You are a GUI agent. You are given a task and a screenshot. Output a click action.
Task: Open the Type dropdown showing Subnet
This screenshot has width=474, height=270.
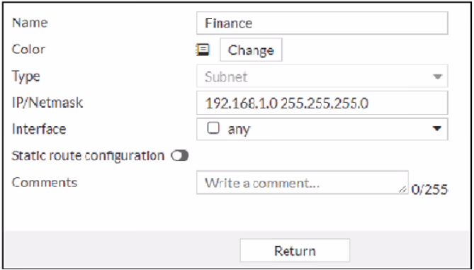[x=322, y=77]
